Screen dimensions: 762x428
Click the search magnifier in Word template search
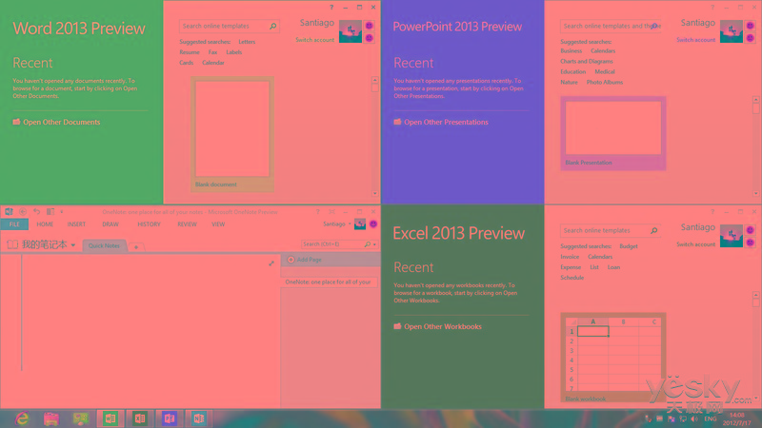click(273, 27)
